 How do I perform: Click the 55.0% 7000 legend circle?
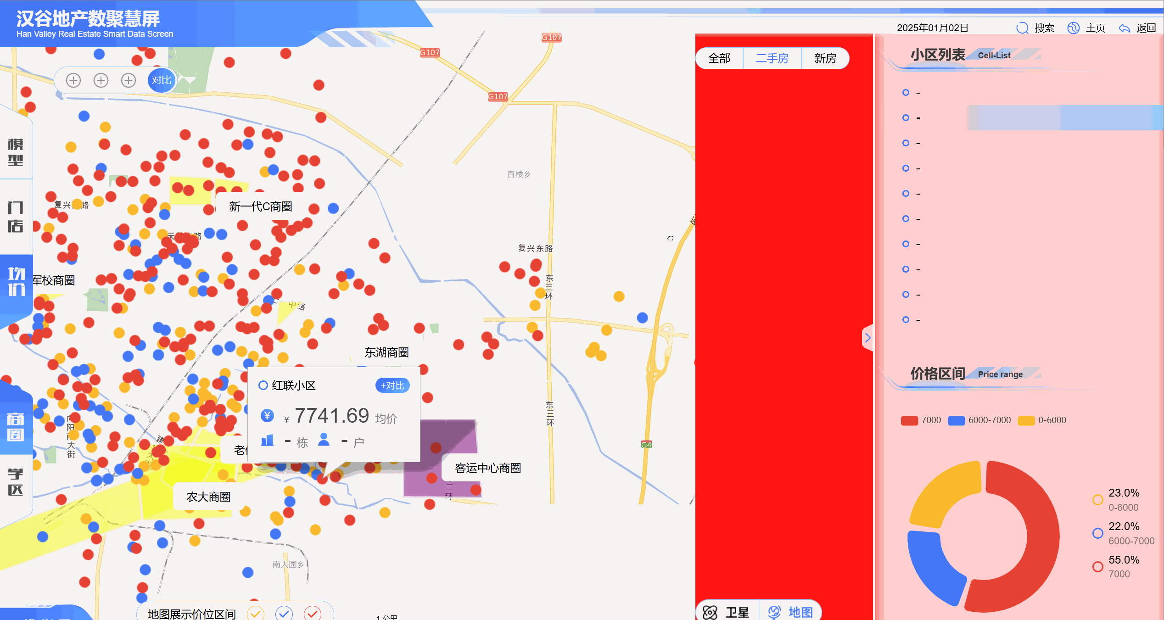click(1098, 567)
